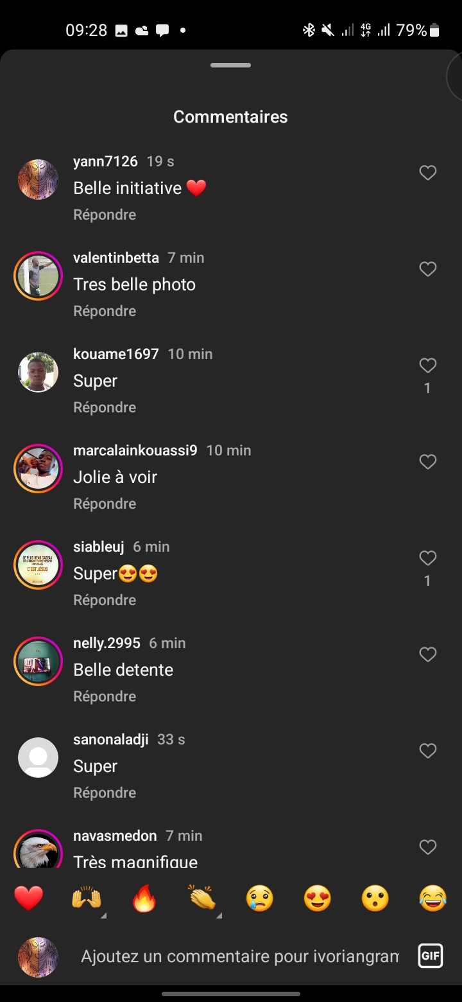Insert the laughing tears emoji
The height and width of the screenshot is (1002, 462).
[x=433, y=898]
